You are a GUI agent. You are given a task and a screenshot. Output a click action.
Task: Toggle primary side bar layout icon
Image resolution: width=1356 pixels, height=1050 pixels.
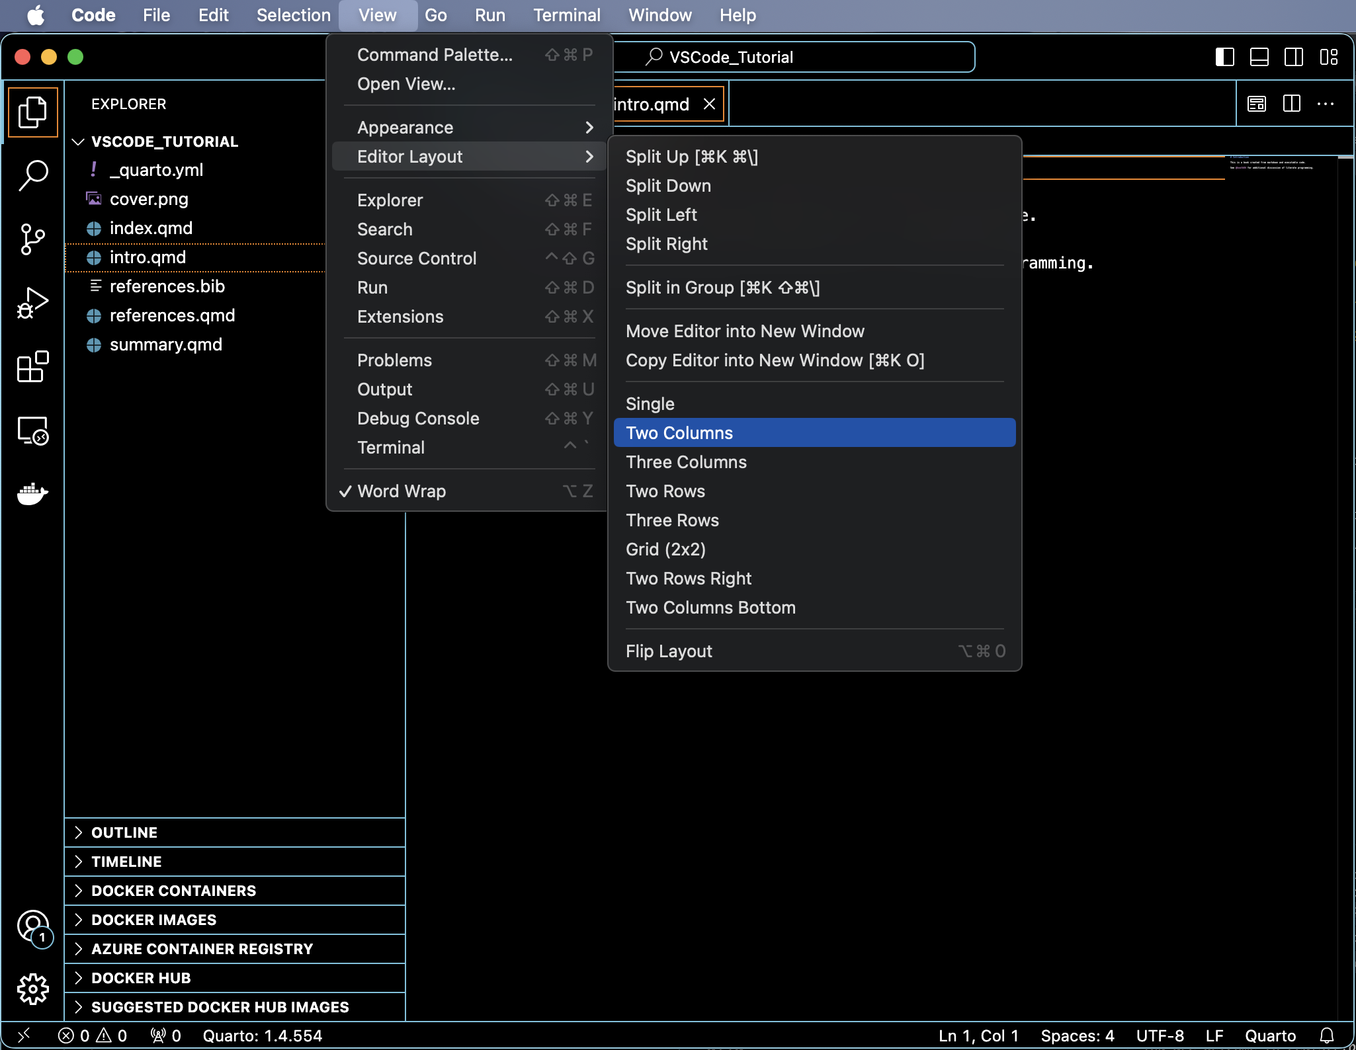point(1225,57)
